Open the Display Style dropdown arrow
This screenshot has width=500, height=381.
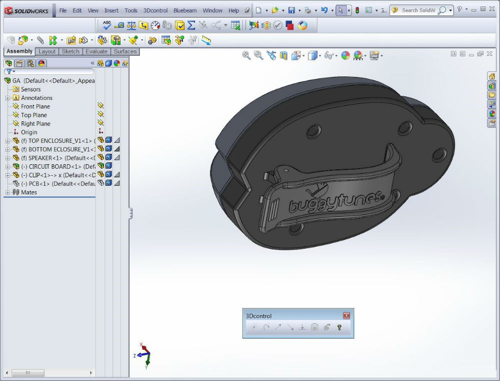pyautogui.click(x=320, y=55)
